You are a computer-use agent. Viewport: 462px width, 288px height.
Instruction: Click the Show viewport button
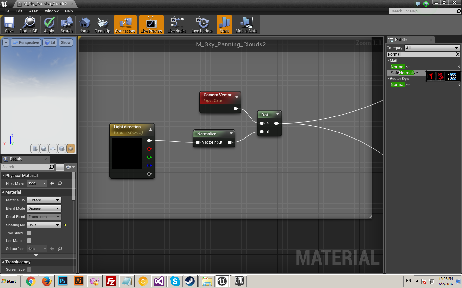66,43
